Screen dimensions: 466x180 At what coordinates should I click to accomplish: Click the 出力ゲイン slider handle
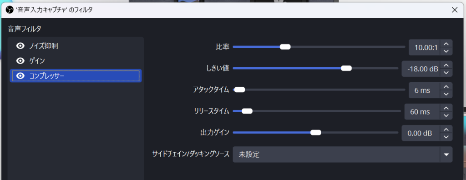pyautogui.click(x=316, y=132)
